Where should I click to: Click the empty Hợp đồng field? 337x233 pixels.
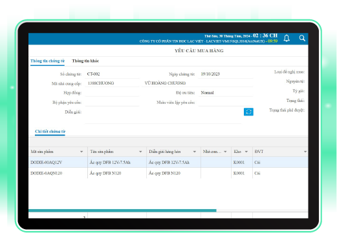(x=112, y=93)
